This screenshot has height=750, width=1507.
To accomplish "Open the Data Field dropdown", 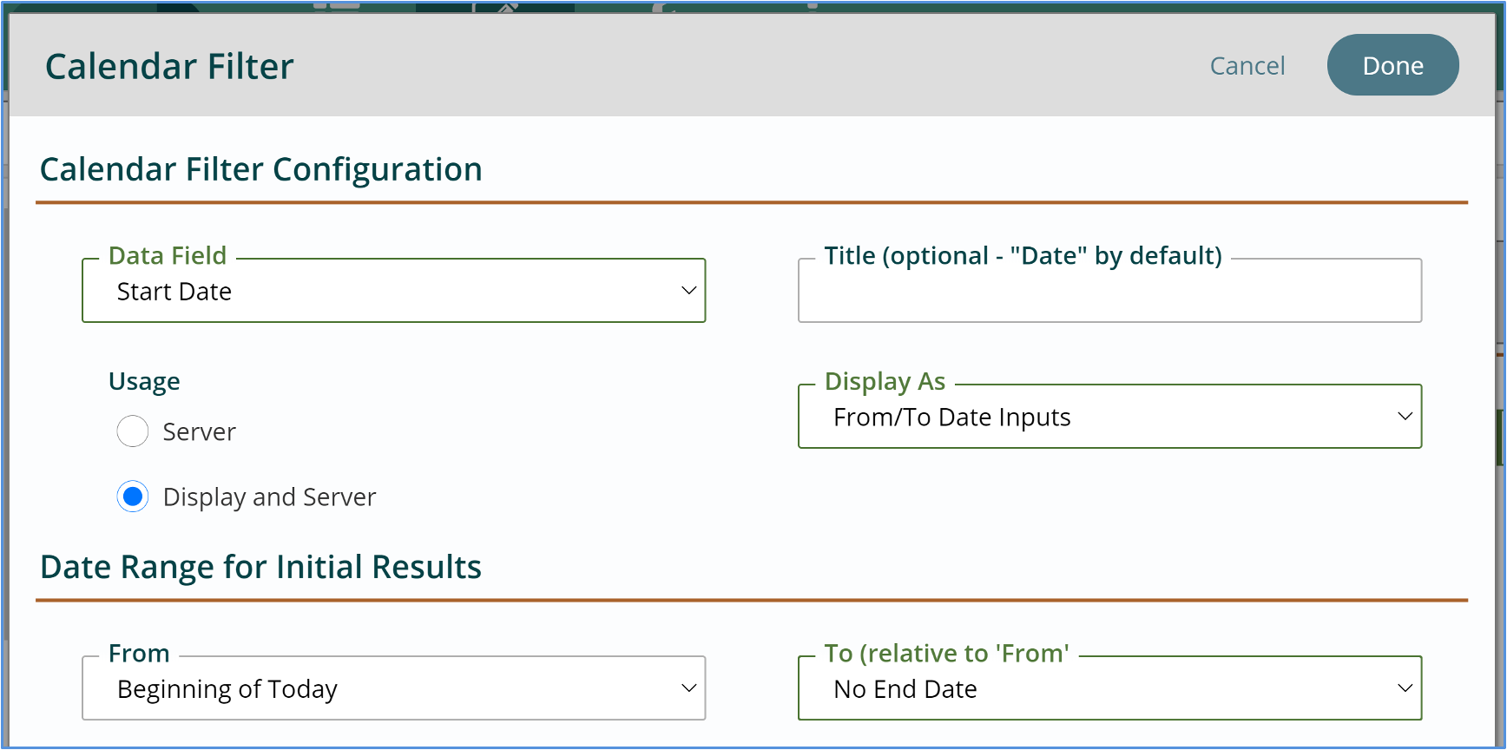I will [x=394, y=291].
